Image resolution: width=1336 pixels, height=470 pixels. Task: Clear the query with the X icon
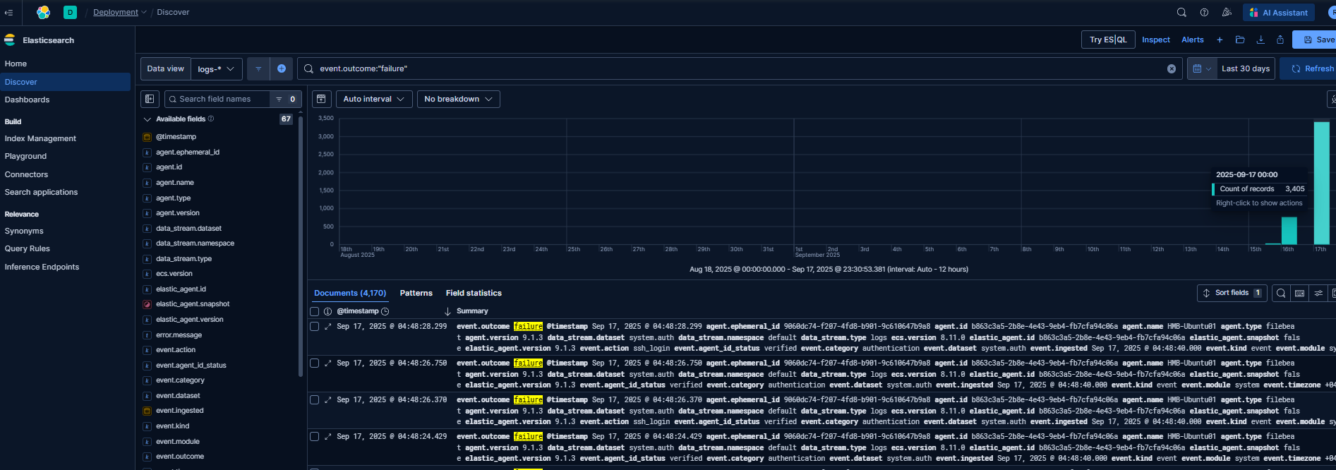(1172, 68)
